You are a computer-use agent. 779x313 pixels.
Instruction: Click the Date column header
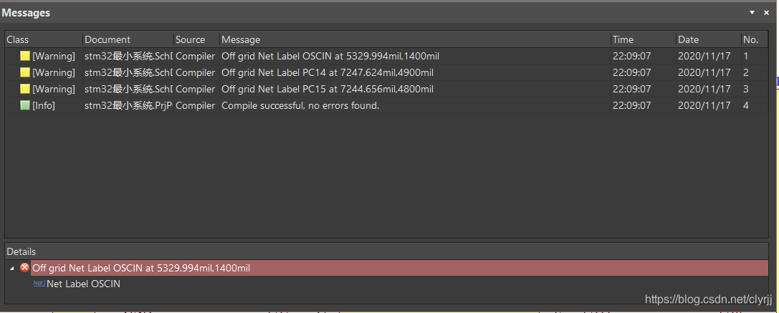(x=707, y=39)
